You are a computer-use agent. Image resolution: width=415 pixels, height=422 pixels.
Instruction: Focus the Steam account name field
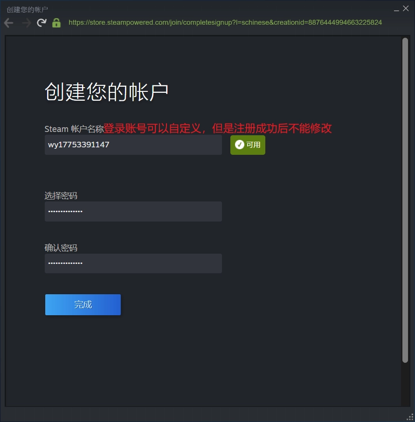click(x=133, y=145)
